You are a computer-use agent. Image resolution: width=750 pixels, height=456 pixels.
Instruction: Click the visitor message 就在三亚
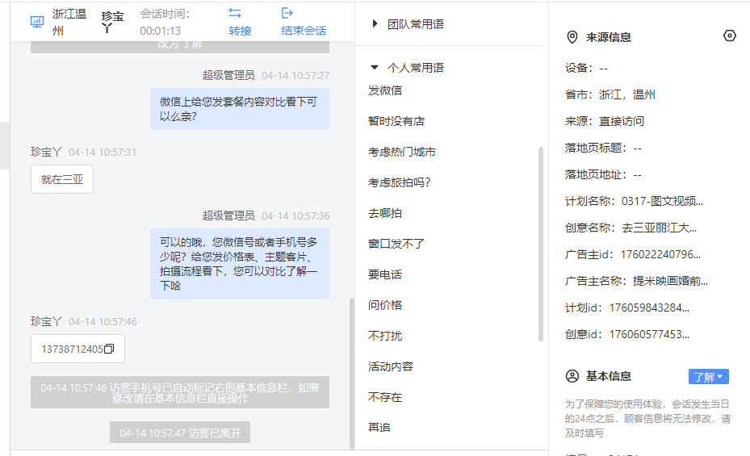(x=62, y=179)
